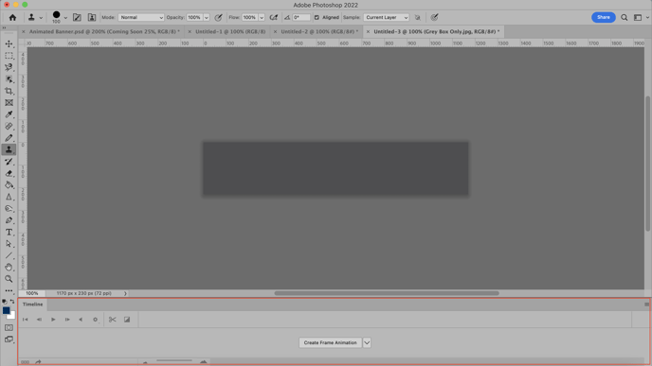Screen dimensions: 652x366
Task: Toggle Quick Mask mode
Action: click(9, 328)
